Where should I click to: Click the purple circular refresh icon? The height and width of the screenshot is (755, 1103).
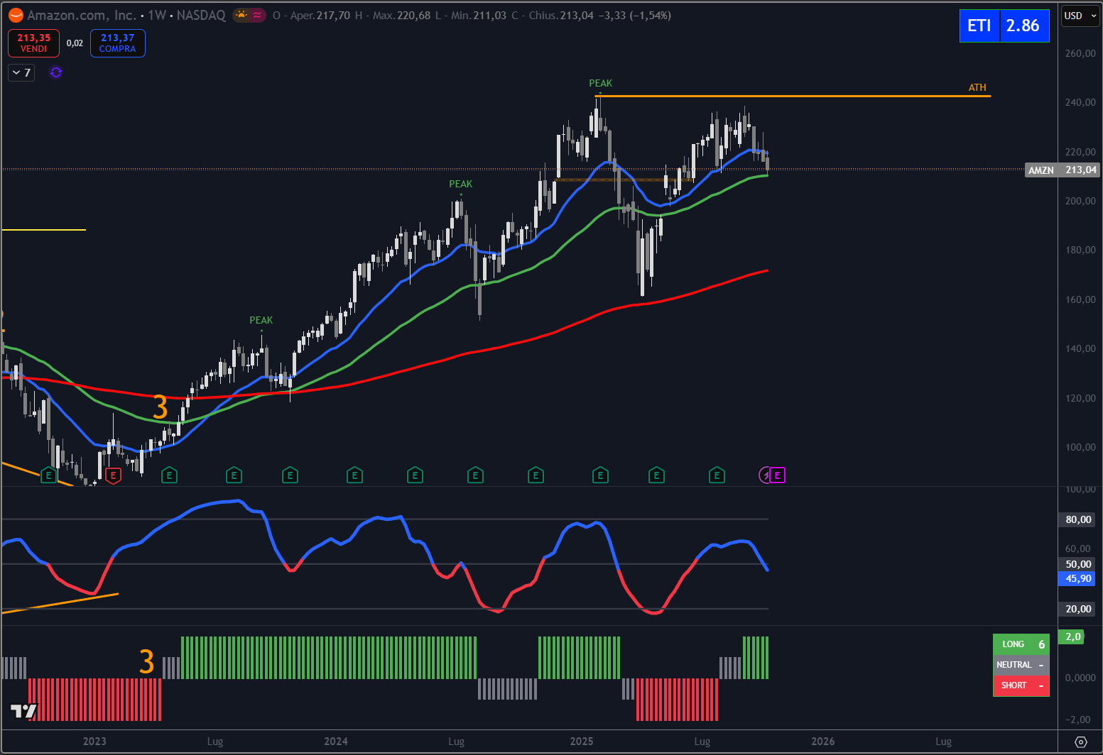click(x=56, y=72)
